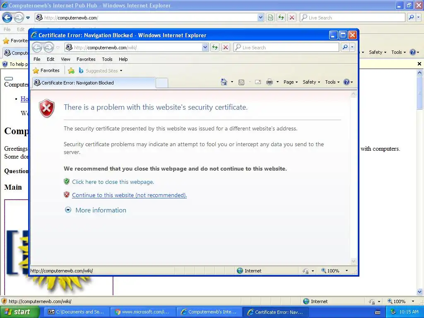This screenshot has height=318, width=424.
Task: Open the dropdown arrow next to the Print icon
Action: (x=277, y=82)
